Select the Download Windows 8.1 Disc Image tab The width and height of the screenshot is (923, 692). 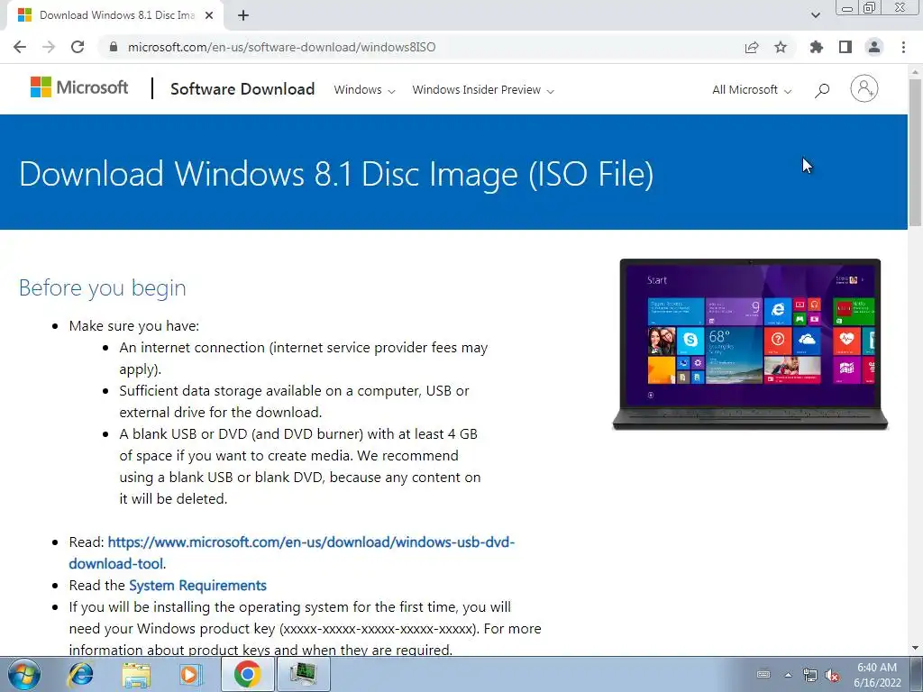[x=115, y=15]
